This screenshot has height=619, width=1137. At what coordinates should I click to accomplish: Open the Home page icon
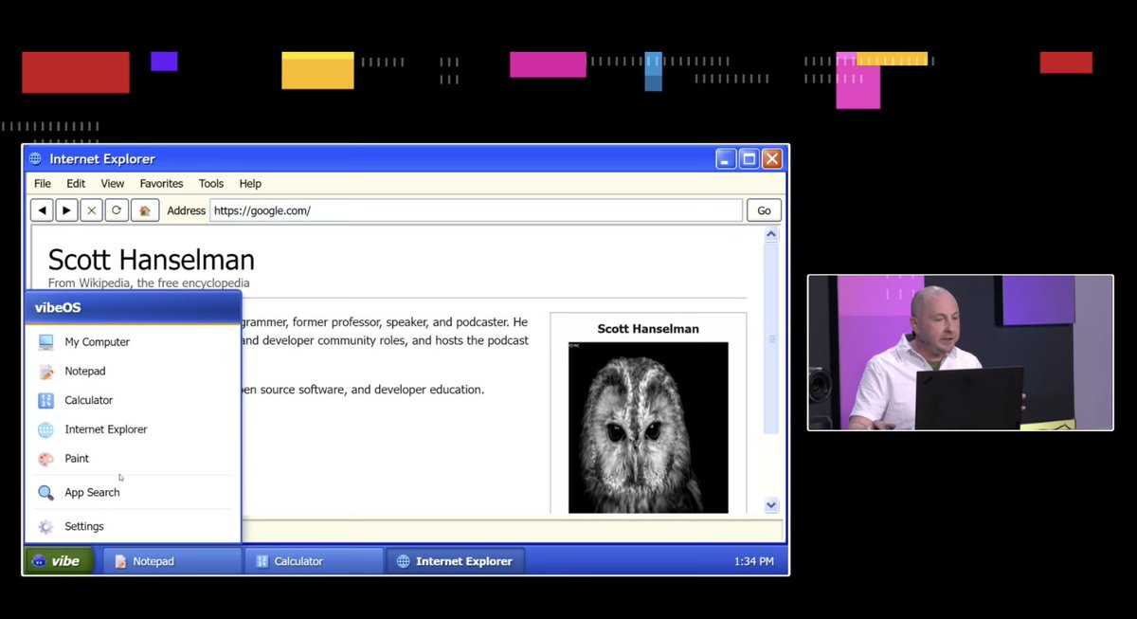[144, 210]
